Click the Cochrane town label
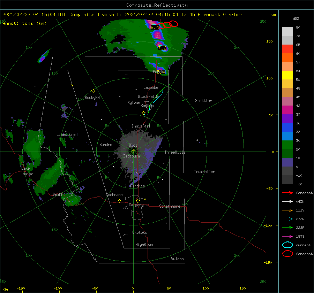The height and width of the screenshot is (293, 314). [x=114, y=195]
